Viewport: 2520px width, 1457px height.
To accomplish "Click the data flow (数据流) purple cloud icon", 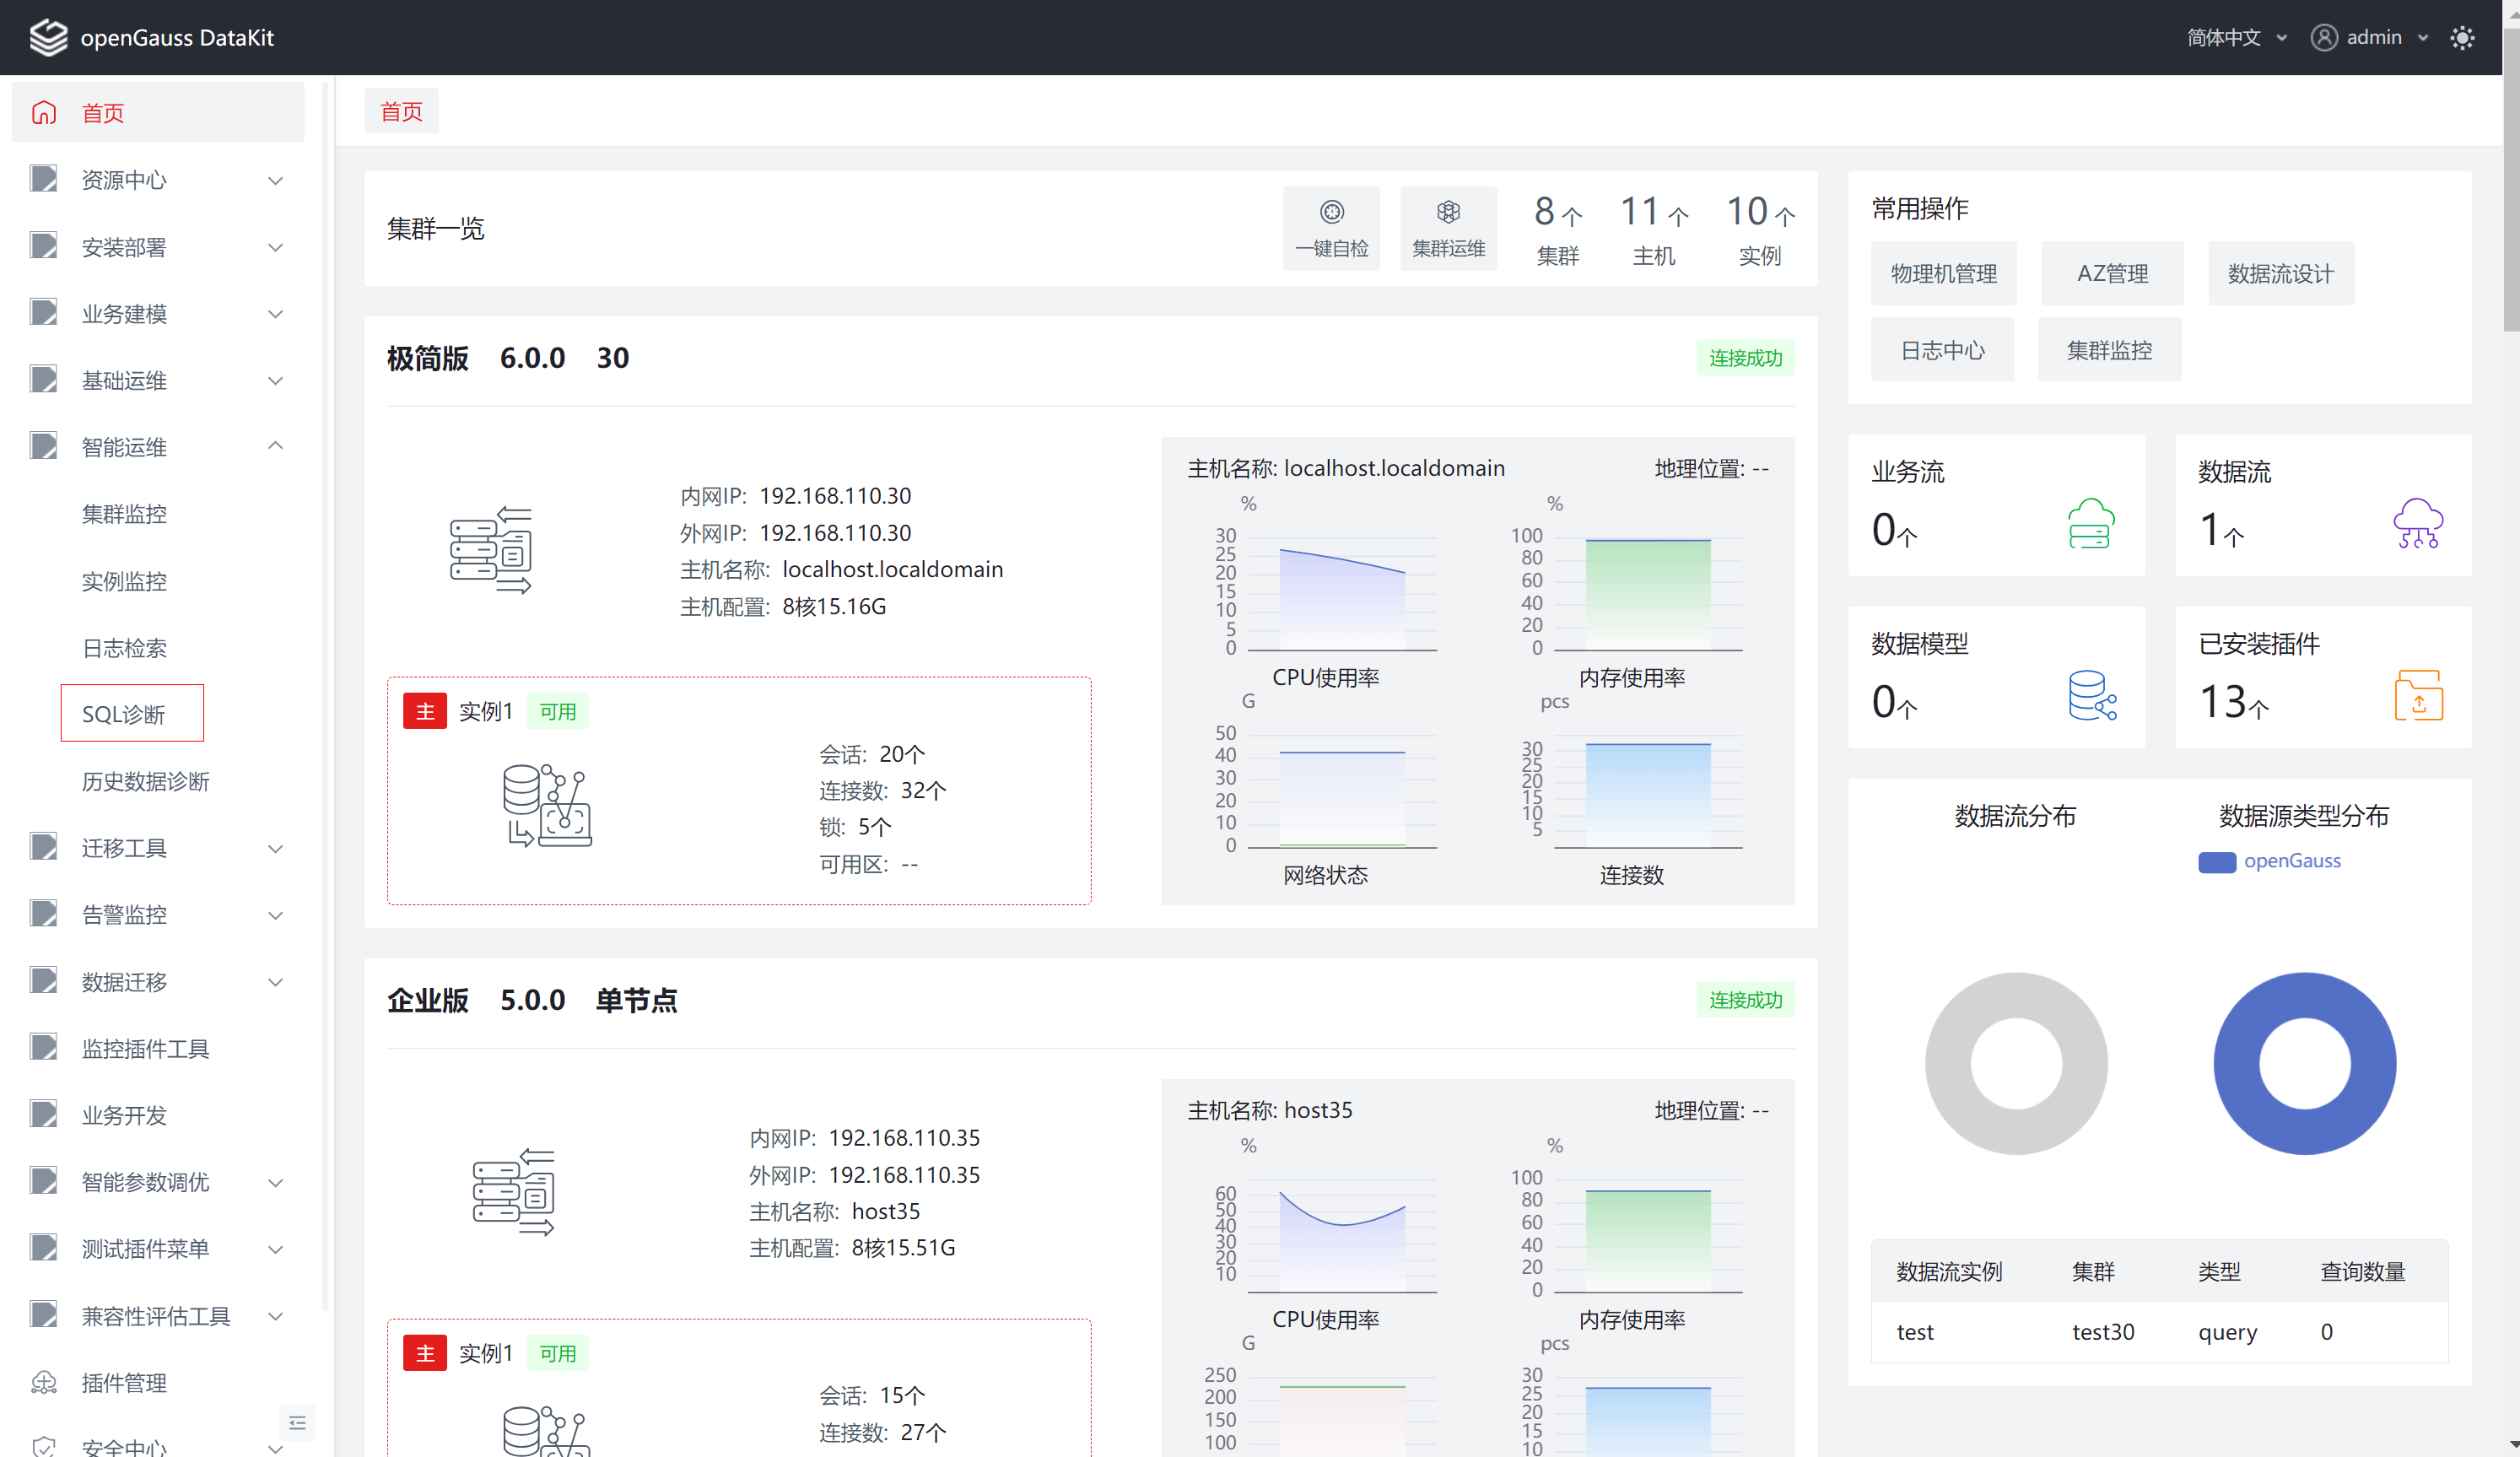I will click(x=2417, y=524).
